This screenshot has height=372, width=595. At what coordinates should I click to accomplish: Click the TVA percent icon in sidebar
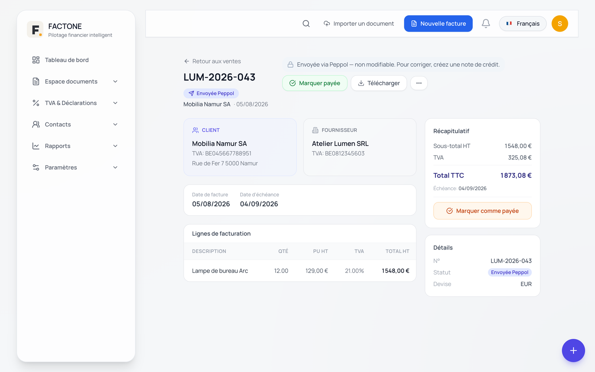[x=36, y=103]
